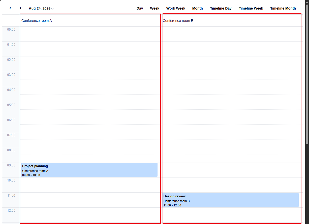Go to previous date with left arrow
This screenshot has width=309, height=224.
click(x=10, y=8)
